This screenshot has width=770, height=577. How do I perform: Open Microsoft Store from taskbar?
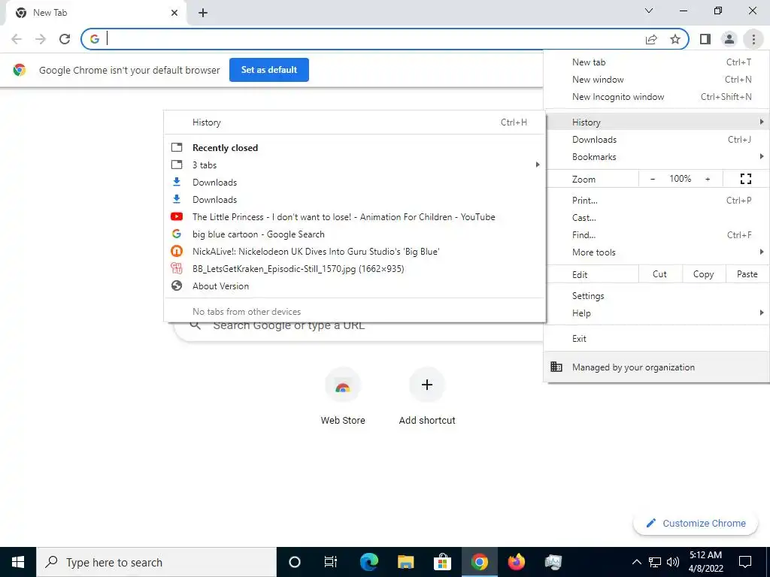(442, 562)
